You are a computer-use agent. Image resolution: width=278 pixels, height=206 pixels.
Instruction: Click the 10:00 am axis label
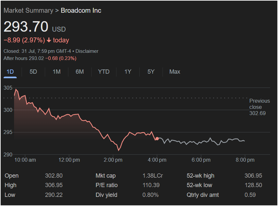tap(25, 160)
